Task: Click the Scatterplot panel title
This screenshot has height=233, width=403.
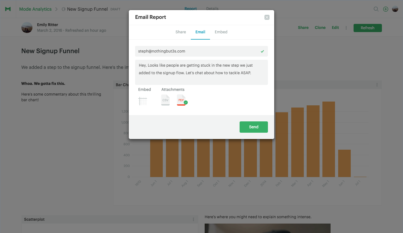Action: (34, 219)
